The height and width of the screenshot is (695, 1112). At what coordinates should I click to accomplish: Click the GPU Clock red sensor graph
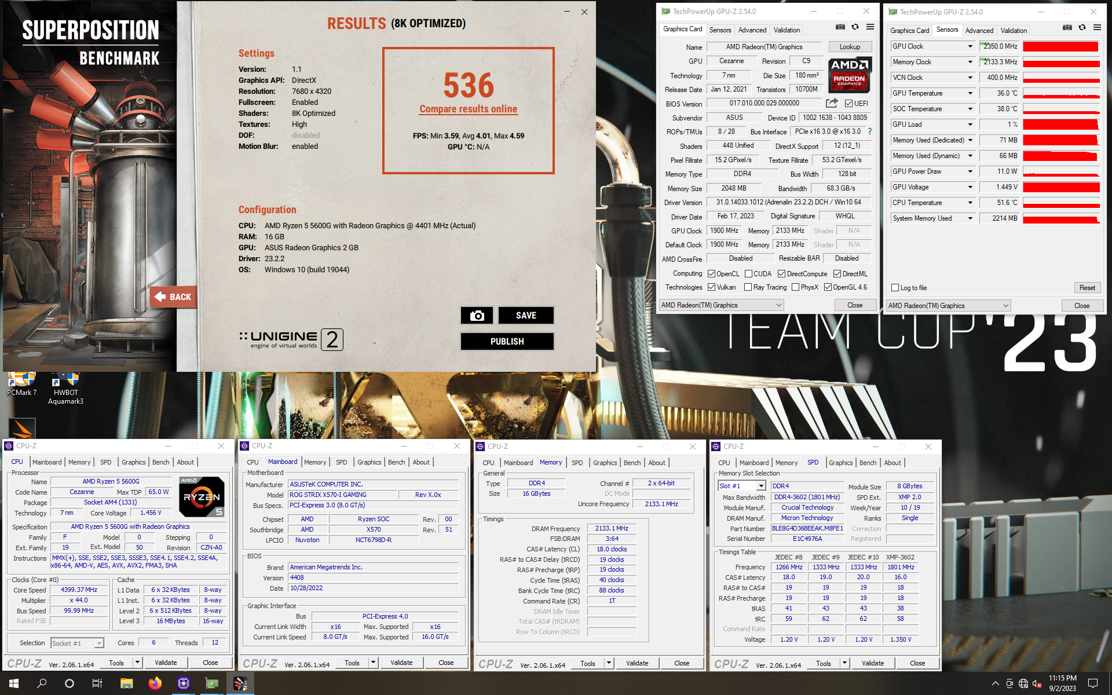click(1061, 46)
